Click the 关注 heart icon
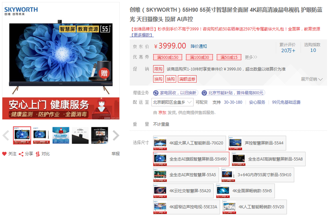329x216 pixels. click(4, 154)
